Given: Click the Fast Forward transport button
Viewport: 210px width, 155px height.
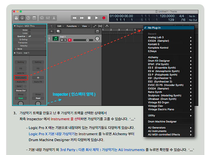Looking at the screenshot, I should click(82, 18).
